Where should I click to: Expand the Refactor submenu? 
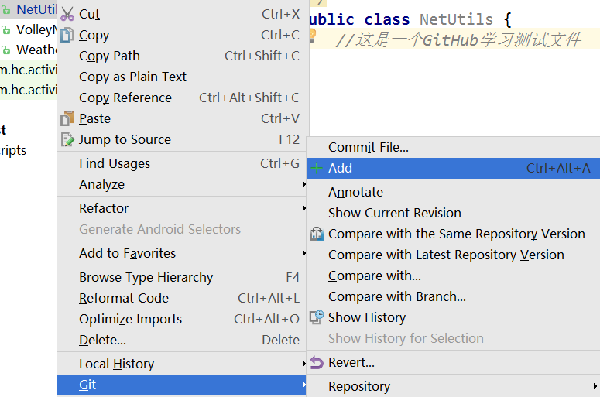[x=104, y=208]
